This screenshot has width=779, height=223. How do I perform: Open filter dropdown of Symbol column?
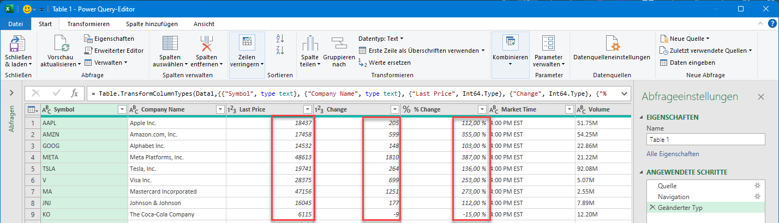click(x=122, y=110)
